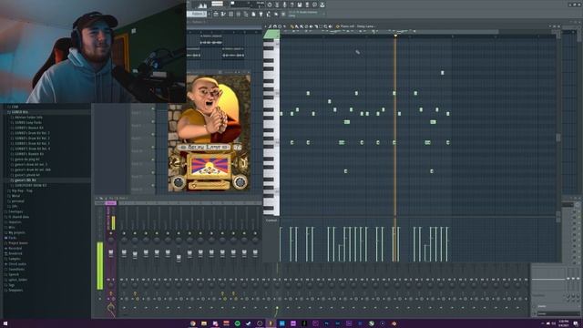Open the Recorded folder in browser
Image resolution: width=583 pixels, height=328 pixels.
click(x=15, y=248)
